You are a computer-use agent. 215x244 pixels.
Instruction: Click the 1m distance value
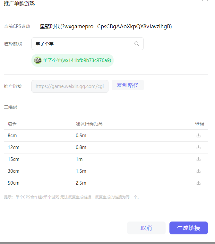pyautogui.click(x=79, y=159)
